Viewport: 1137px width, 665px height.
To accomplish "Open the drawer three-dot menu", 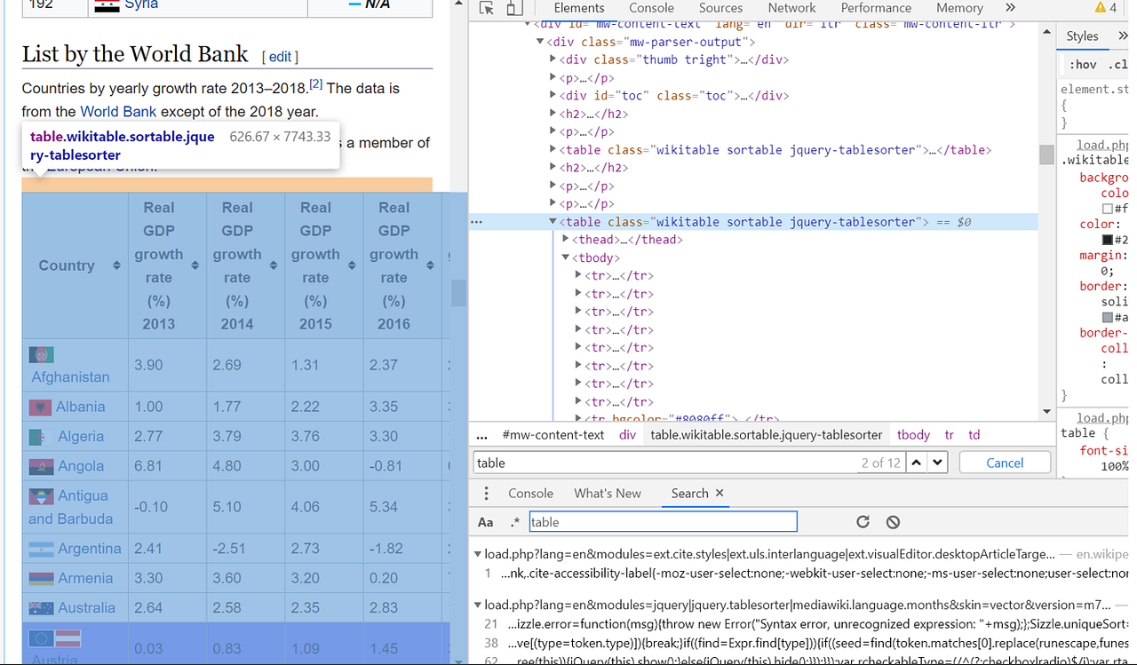I will point(485,493).
